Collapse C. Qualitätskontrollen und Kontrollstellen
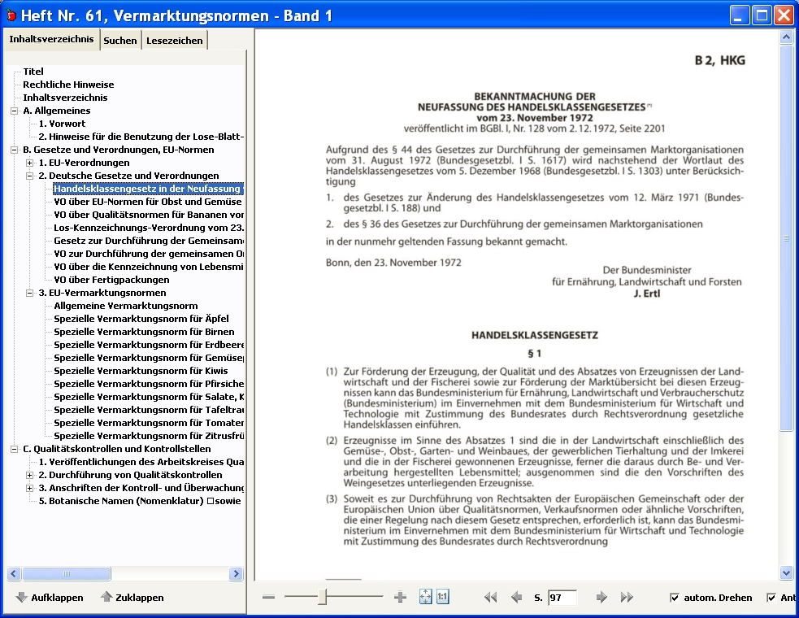This screenshot has height=618, width=799. pos(15,449)
